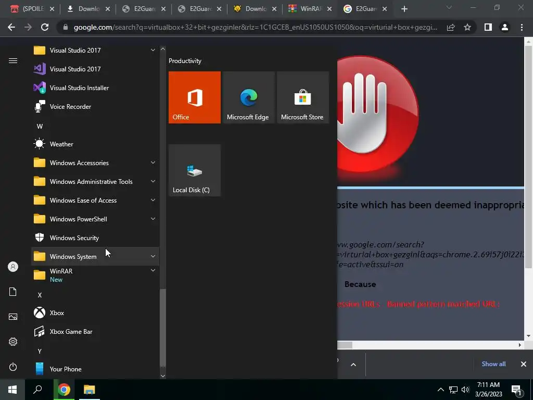Click the Productivity group header
Image resolution: width=533 pixels, height=400 pixels.
185,61
